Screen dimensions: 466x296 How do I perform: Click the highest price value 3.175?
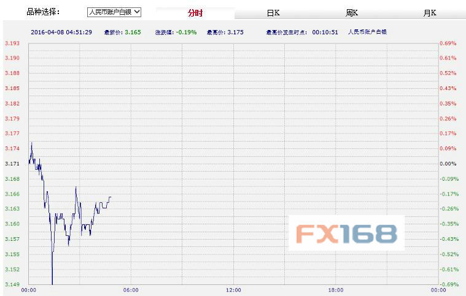237,31
